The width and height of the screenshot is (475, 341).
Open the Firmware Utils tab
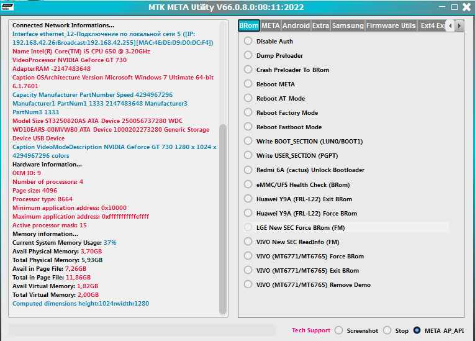391,25
